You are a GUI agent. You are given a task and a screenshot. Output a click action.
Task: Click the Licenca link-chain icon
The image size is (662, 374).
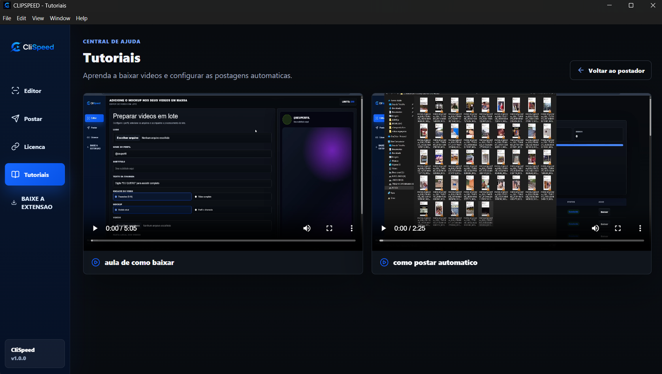[15, 147]
